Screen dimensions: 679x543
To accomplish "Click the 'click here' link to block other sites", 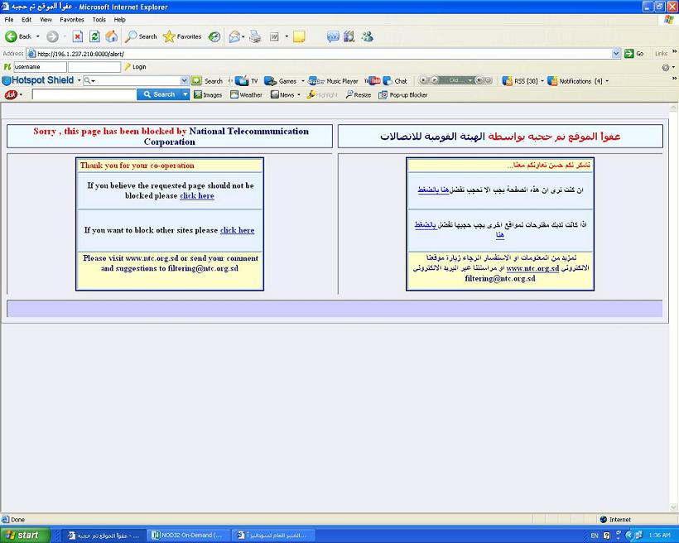I will [x=238, y=230].
